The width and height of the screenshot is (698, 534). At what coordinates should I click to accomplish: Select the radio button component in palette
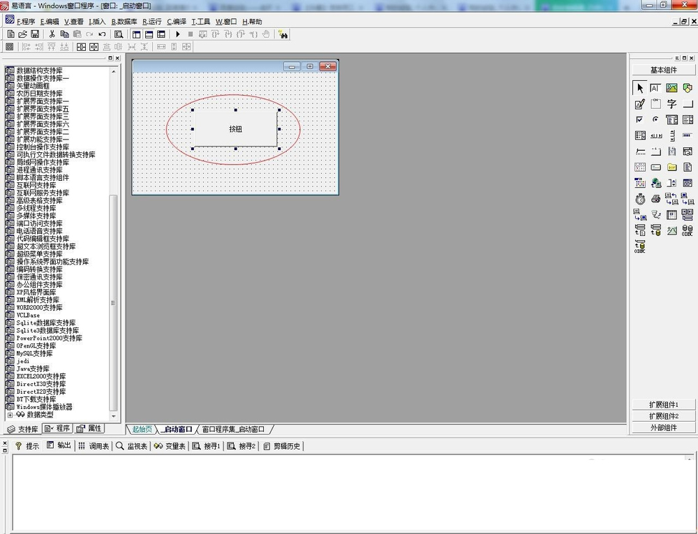pyautogui.click(x=655, y=119)
